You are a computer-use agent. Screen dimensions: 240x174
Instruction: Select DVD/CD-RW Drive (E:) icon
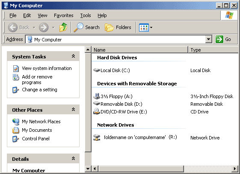click(96, 112)
